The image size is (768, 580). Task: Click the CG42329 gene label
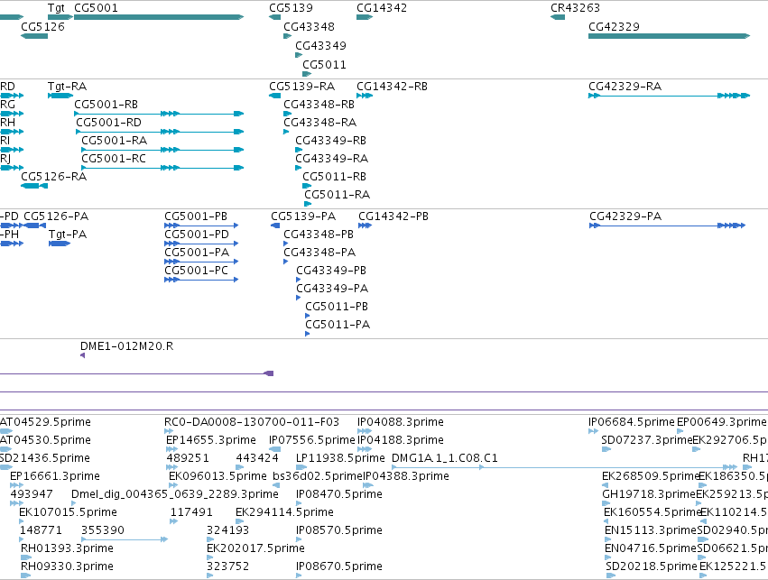(614, 27)
